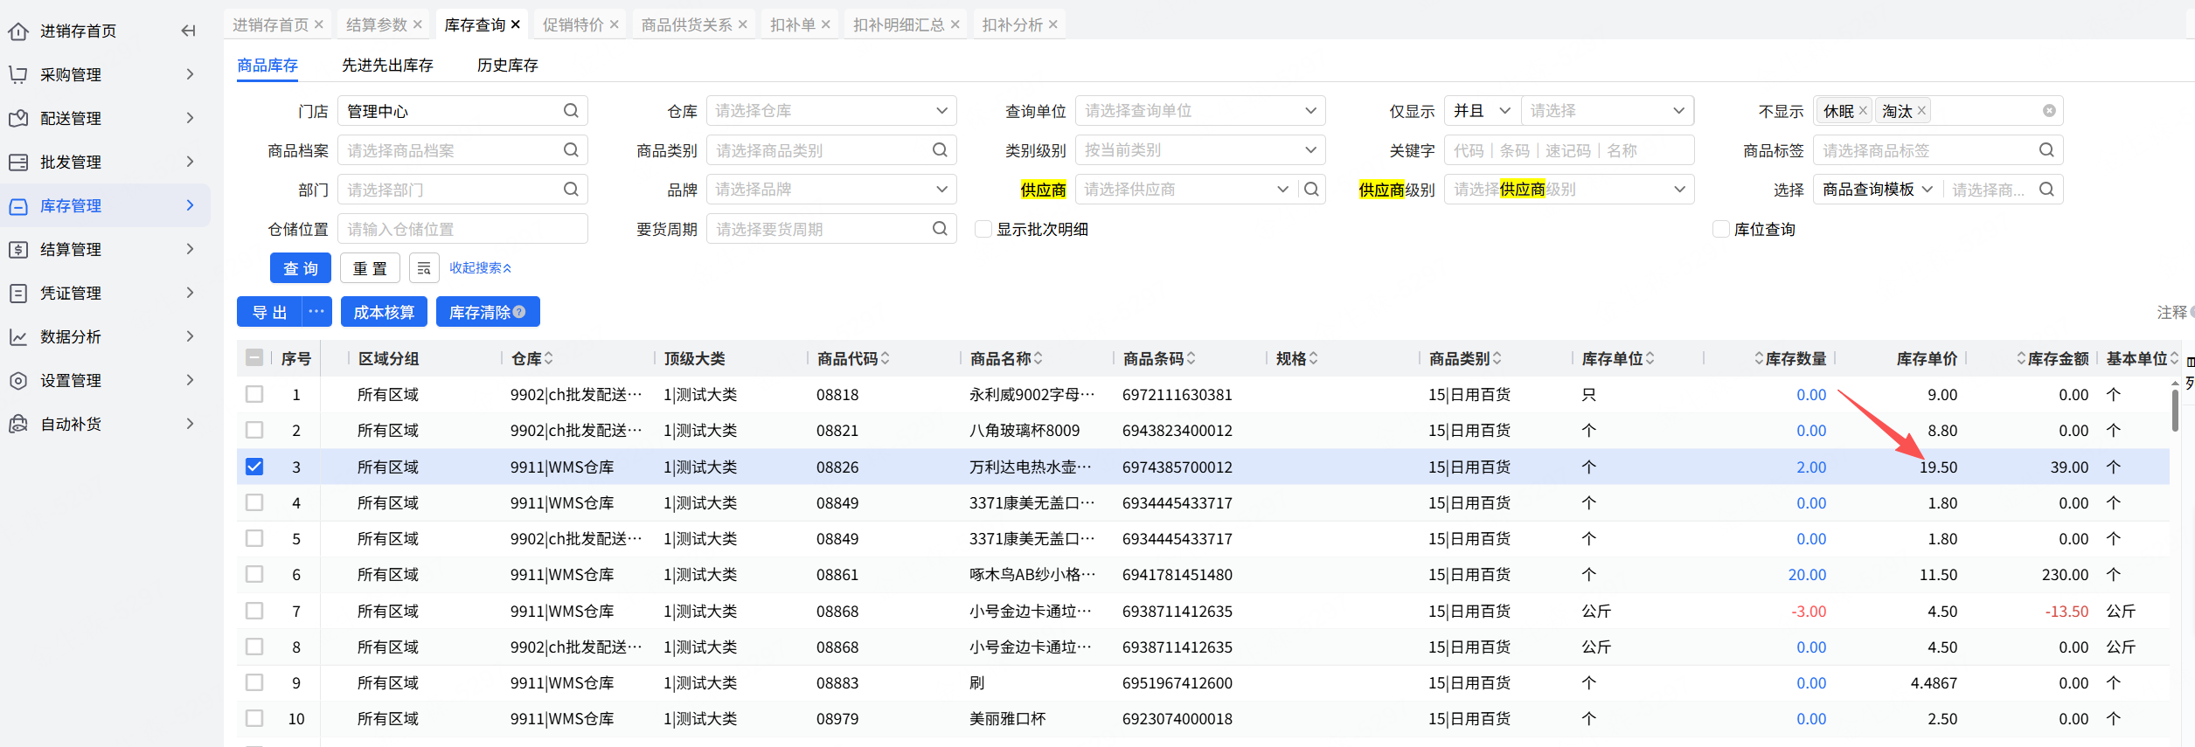2195x747 pixels.
Task: Click the 重置 button
Action: click(x=370, y=268)
